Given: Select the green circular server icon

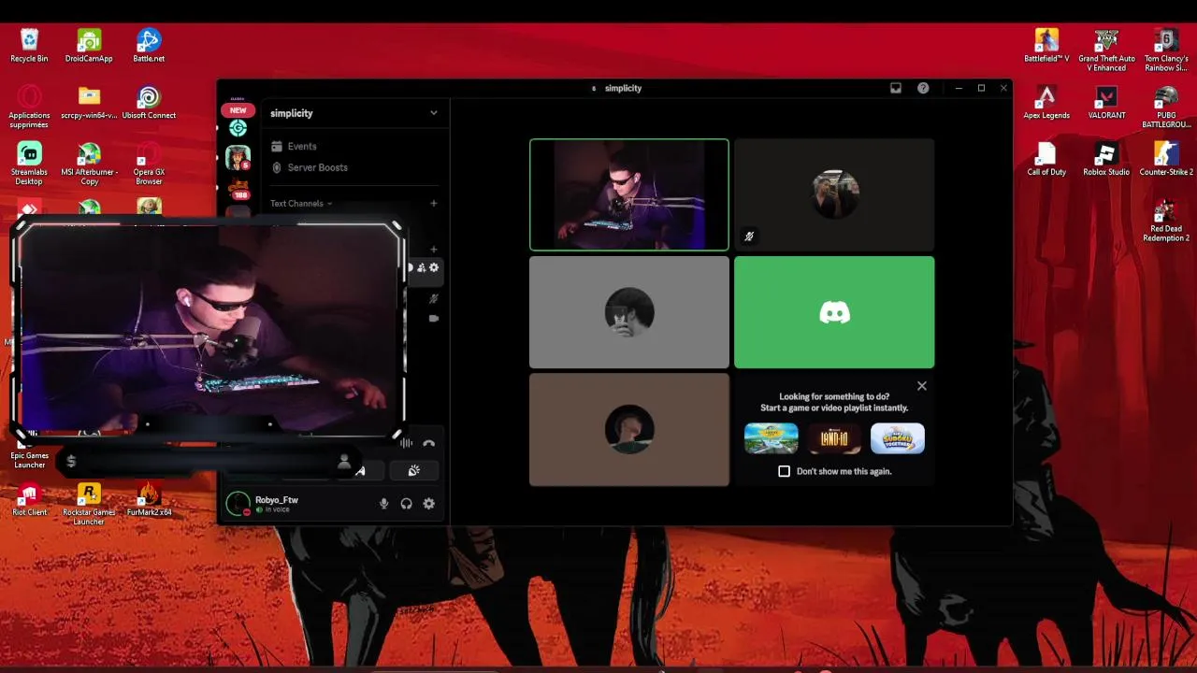Looking at the screenshot, I should tap(238, 128).
